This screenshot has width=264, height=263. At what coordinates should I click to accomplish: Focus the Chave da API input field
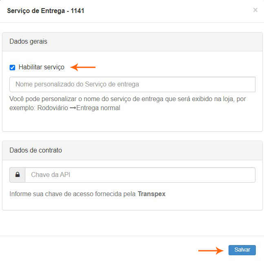pyautogui.click(x=140, y=175)
